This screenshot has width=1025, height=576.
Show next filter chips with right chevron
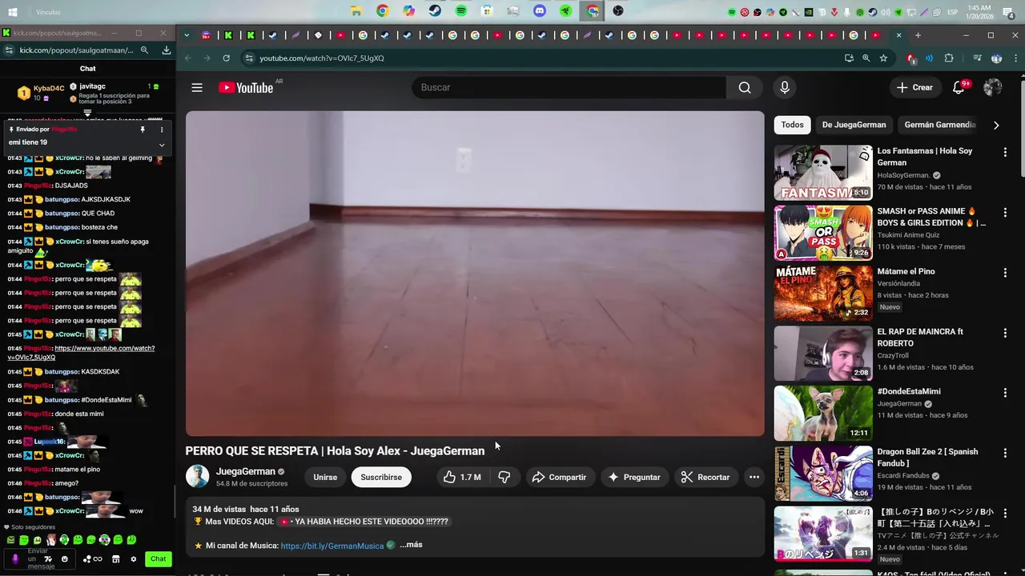click(996, 125)
